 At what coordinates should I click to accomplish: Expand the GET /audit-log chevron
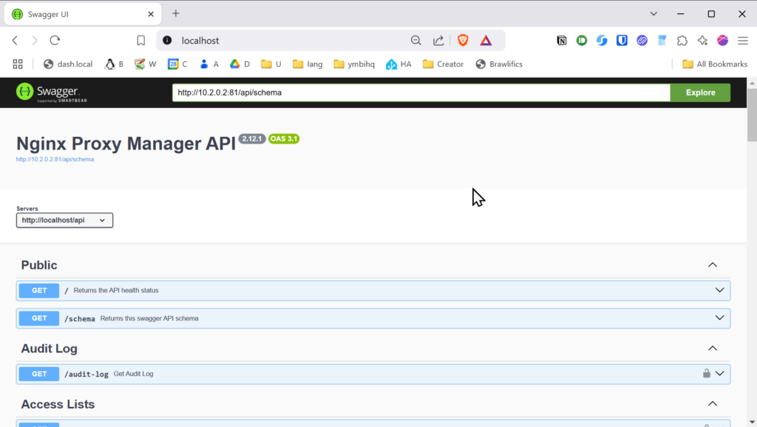(720, 374)
